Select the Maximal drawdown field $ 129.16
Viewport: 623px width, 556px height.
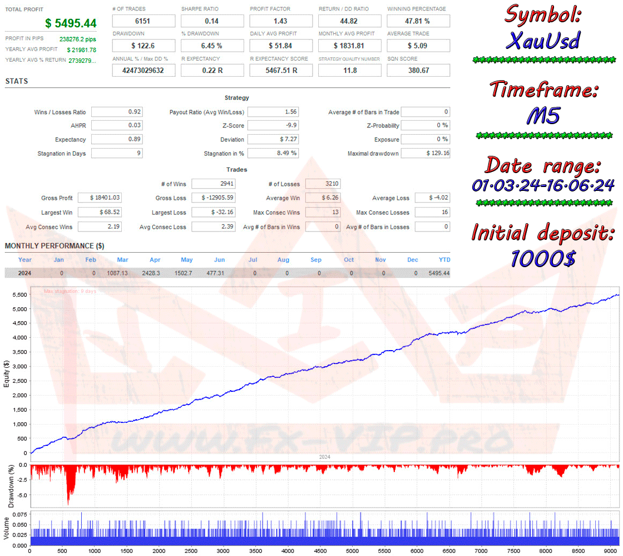tap(425, 153)
